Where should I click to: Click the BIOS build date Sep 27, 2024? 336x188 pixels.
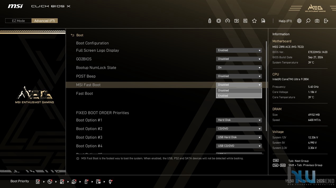pyautogui.click(x=315, y=57)
